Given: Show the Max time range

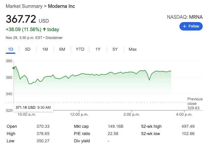Looking at the screenshot, I should pyautogui.click(x=133, y=49).
